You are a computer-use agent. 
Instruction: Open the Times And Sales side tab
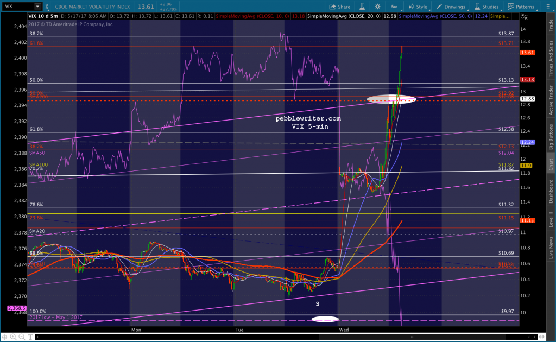point(551,59)
